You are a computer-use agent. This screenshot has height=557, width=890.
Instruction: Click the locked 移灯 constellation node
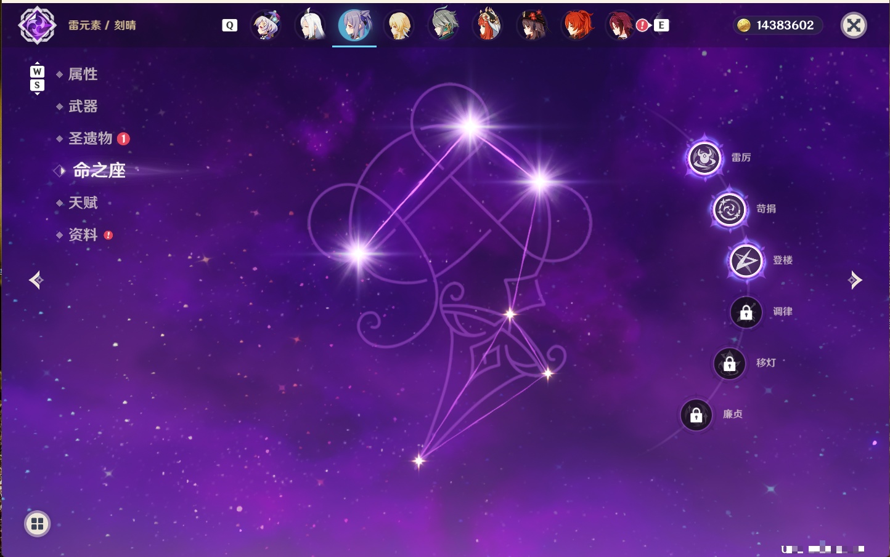[729, 363]
